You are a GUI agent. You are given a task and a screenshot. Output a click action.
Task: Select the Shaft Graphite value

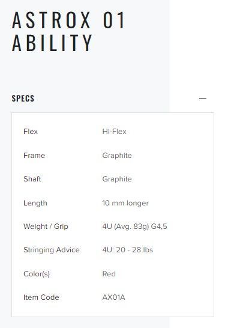click(x=117, y=179)
